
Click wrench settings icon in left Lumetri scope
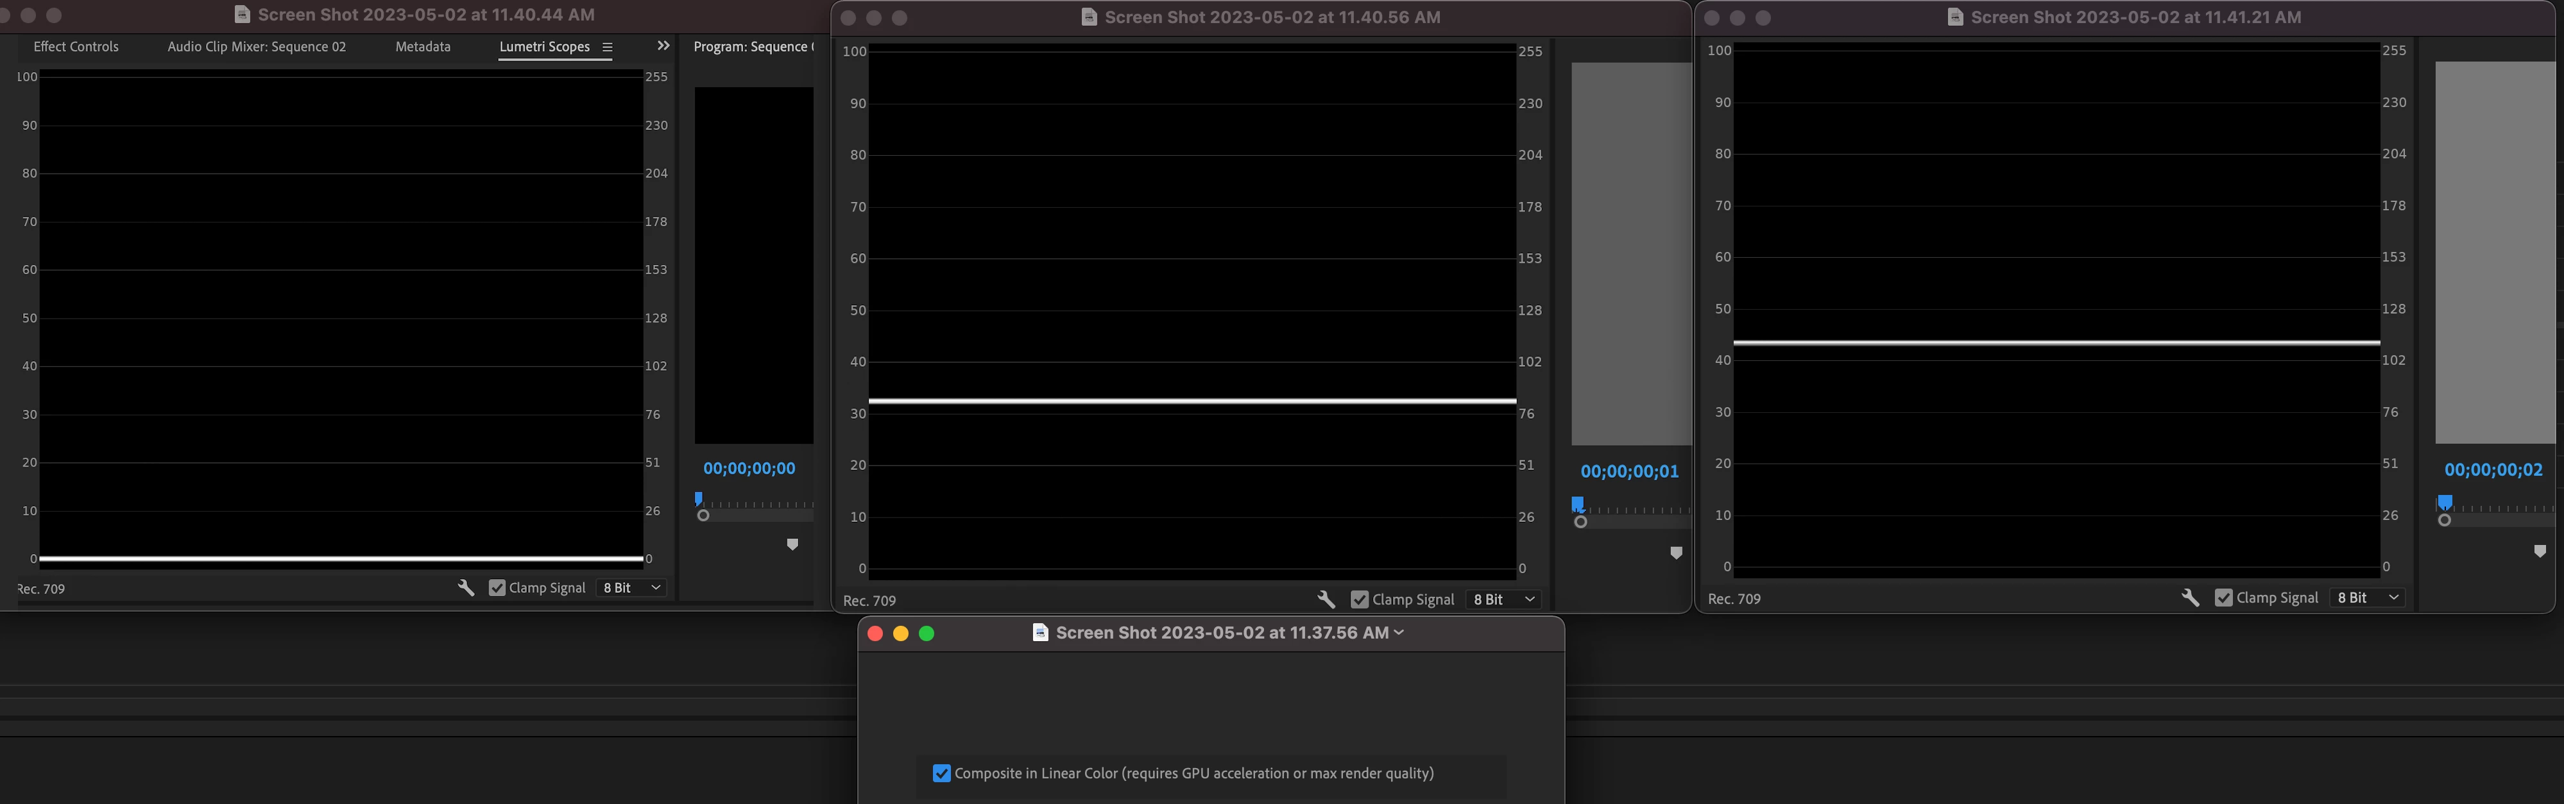point(466,588)
